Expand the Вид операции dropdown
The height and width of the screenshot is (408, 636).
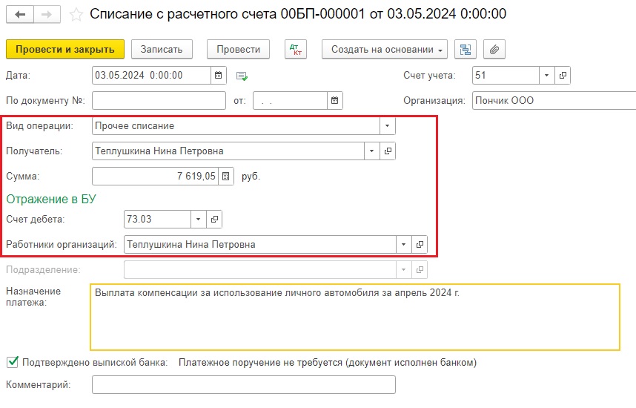[x=388, y=126]
